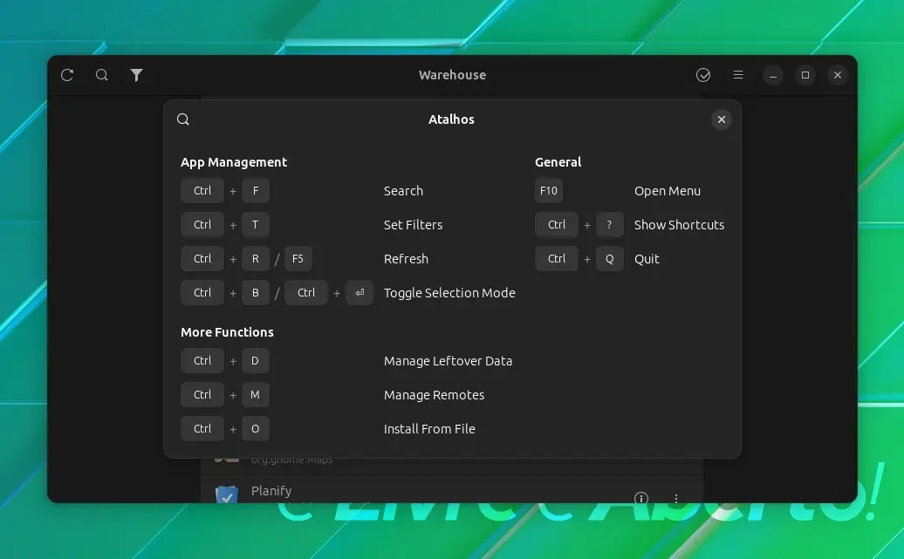Screen dimensions: 904x559
Task: Click the Toggle Selection Mode label
Action: 449,293
